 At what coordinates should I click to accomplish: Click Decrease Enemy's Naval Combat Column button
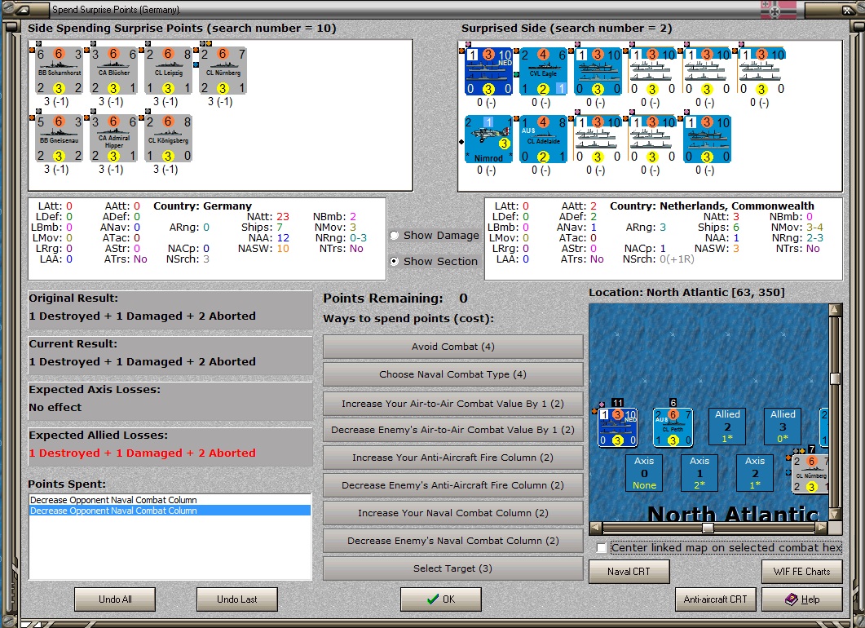pos(453,541)
